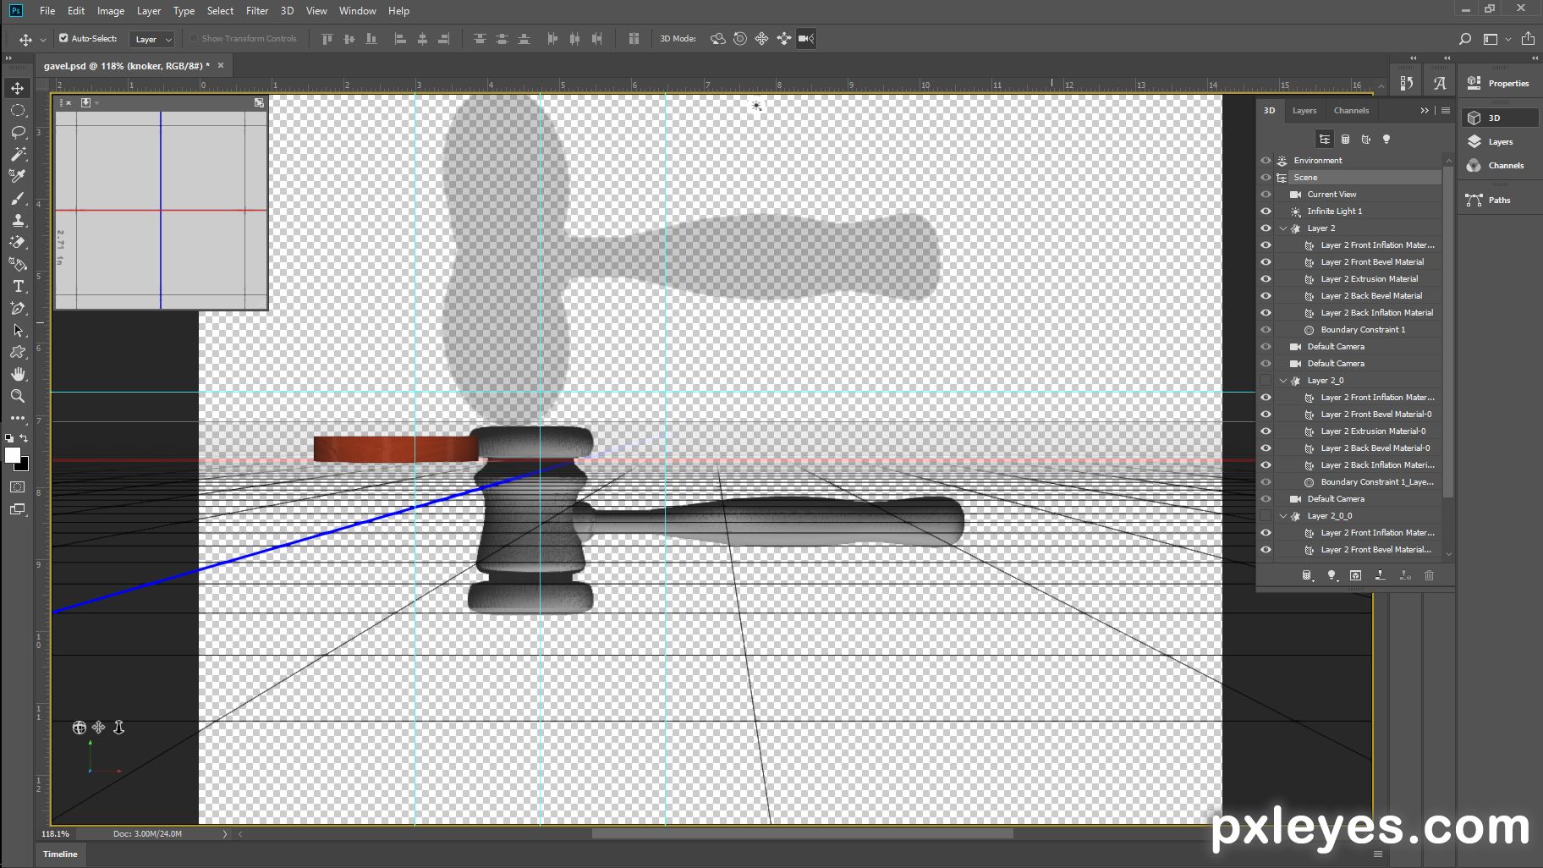1543x868 pixels.
Task: Toggle Quick Mask mode
Action: [x=18, y=487]
